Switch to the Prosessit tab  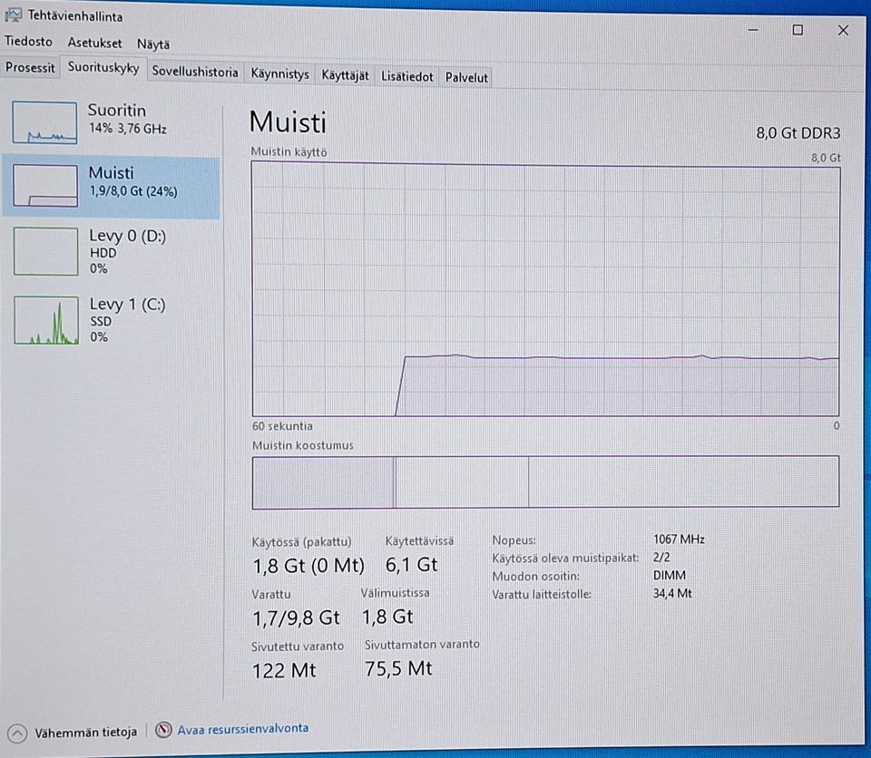30,68
